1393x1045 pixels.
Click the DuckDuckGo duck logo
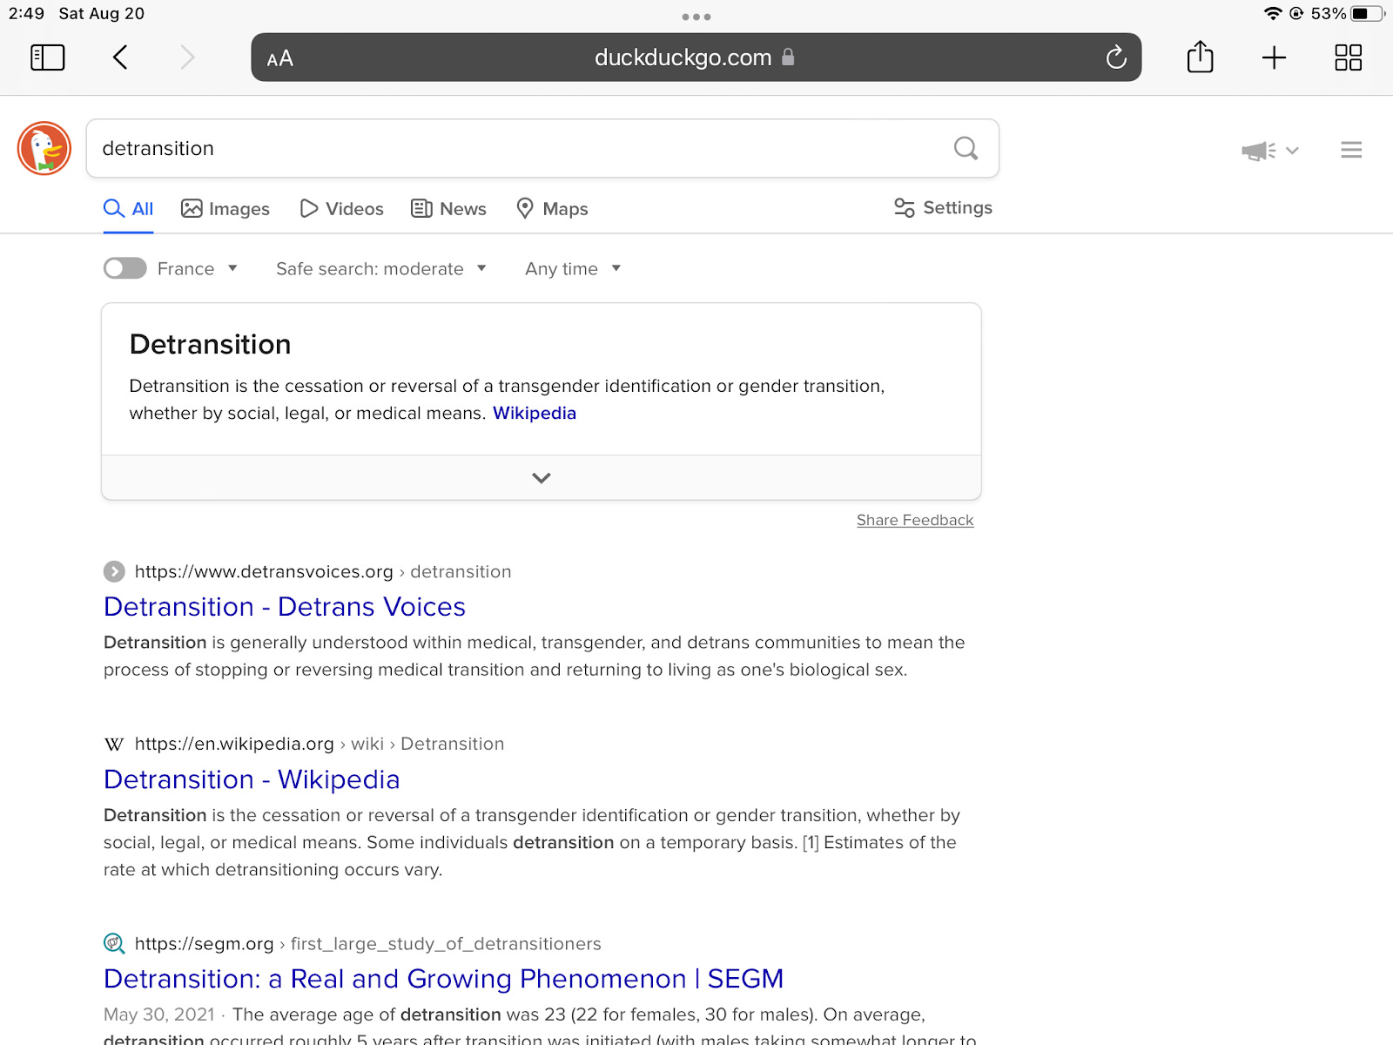tap(44, 148)
